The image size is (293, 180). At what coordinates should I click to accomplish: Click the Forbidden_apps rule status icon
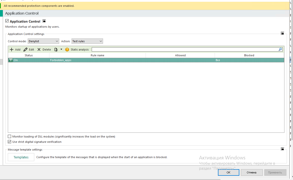point(11,60)
